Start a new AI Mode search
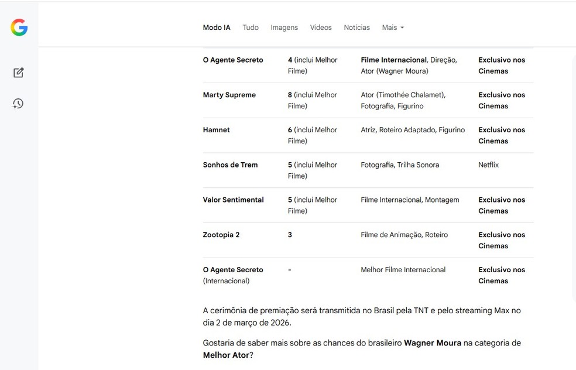The width and height of the screenshot is (576, 370). coord(19,73)
